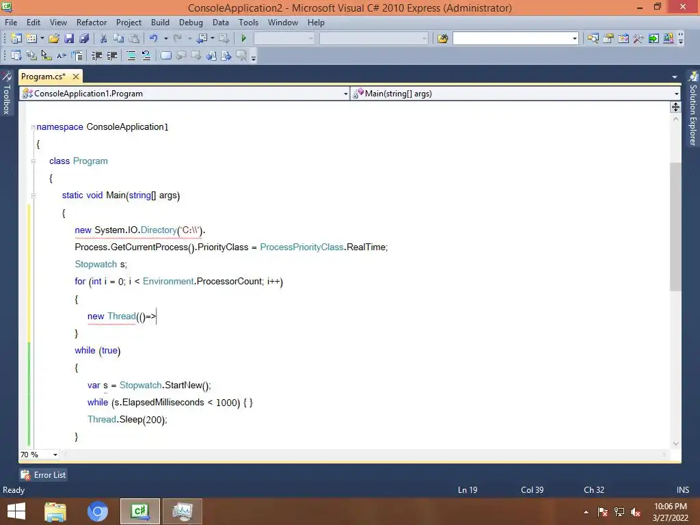Click the Find in Files binoculars icon
Screen dimensions: 700x525
[x=442, y=38]
